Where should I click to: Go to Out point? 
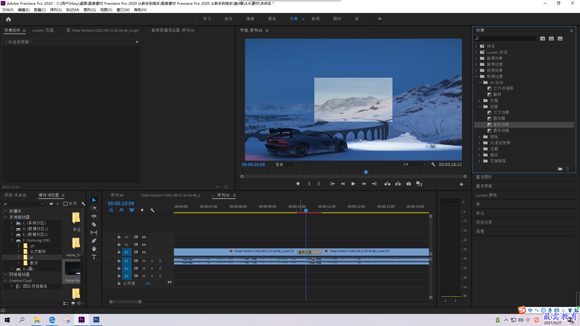[374, 184]
